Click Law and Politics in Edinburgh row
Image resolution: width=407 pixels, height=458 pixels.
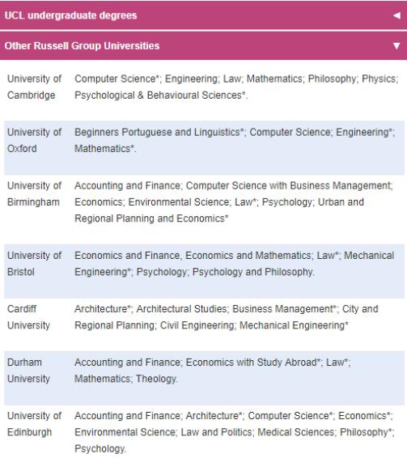pyautogui.click(x=216, y=432)
